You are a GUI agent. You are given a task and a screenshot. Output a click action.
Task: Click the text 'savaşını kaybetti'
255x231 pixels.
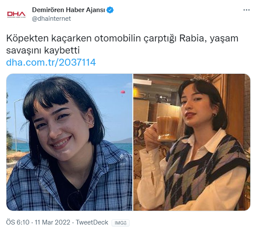pos(43,51)
